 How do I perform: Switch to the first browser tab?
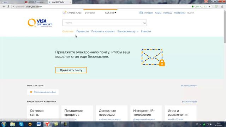[12, 2]
